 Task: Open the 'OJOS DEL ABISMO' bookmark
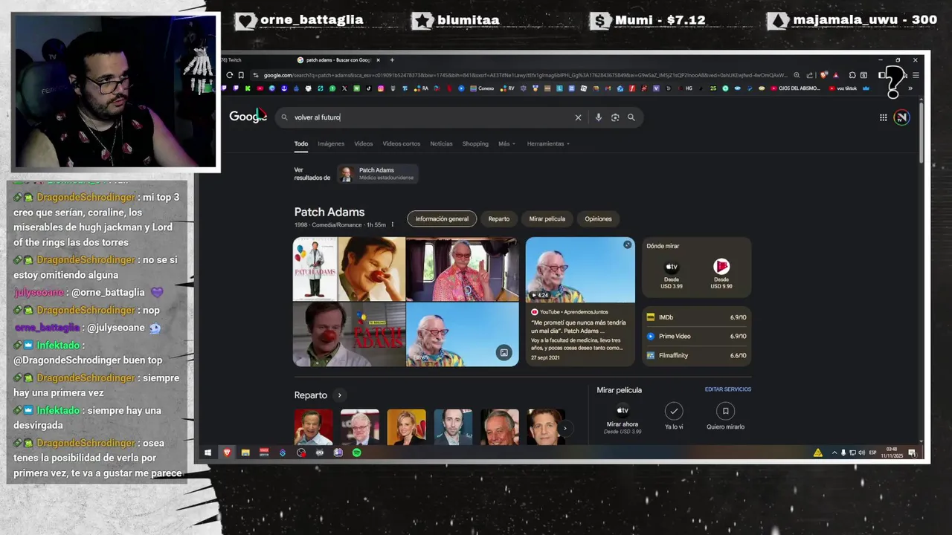coord(796,88)
